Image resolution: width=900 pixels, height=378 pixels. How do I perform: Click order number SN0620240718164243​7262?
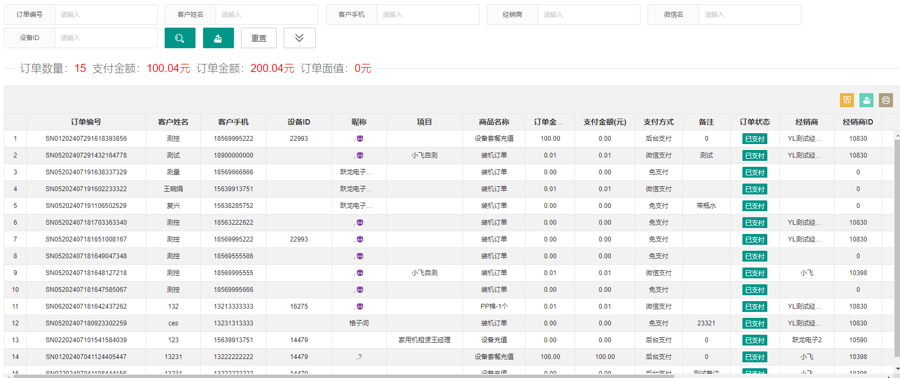click(86, 307)
